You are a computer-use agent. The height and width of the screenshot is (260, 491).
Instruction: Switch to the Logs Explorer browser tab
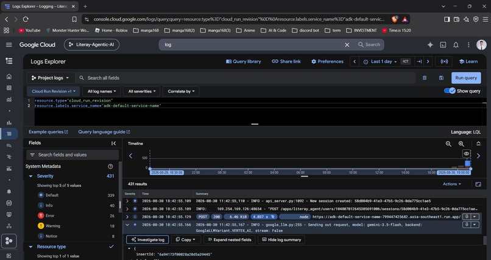40,6
